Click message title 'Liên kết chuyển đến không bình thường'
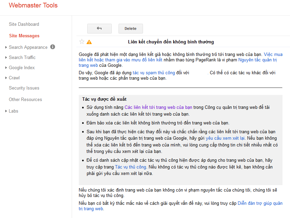 click(x=171, y=42)
